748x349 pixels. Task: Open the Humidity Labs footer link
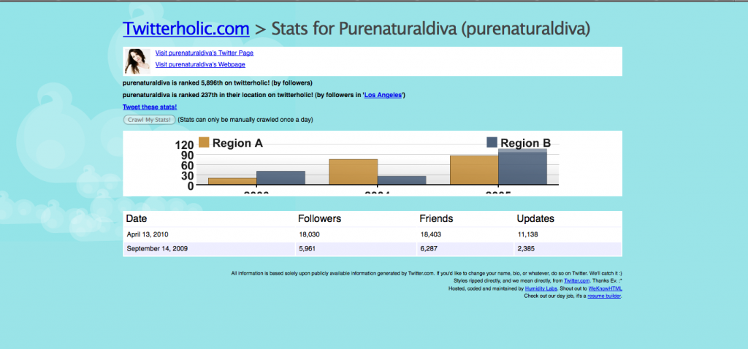coord(541,288)
